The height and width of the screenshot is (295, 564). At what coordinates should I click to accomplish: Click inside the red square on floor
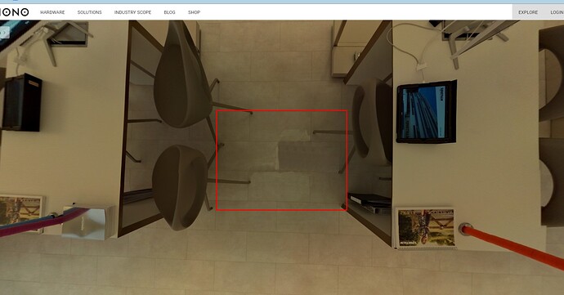(282, 160)
